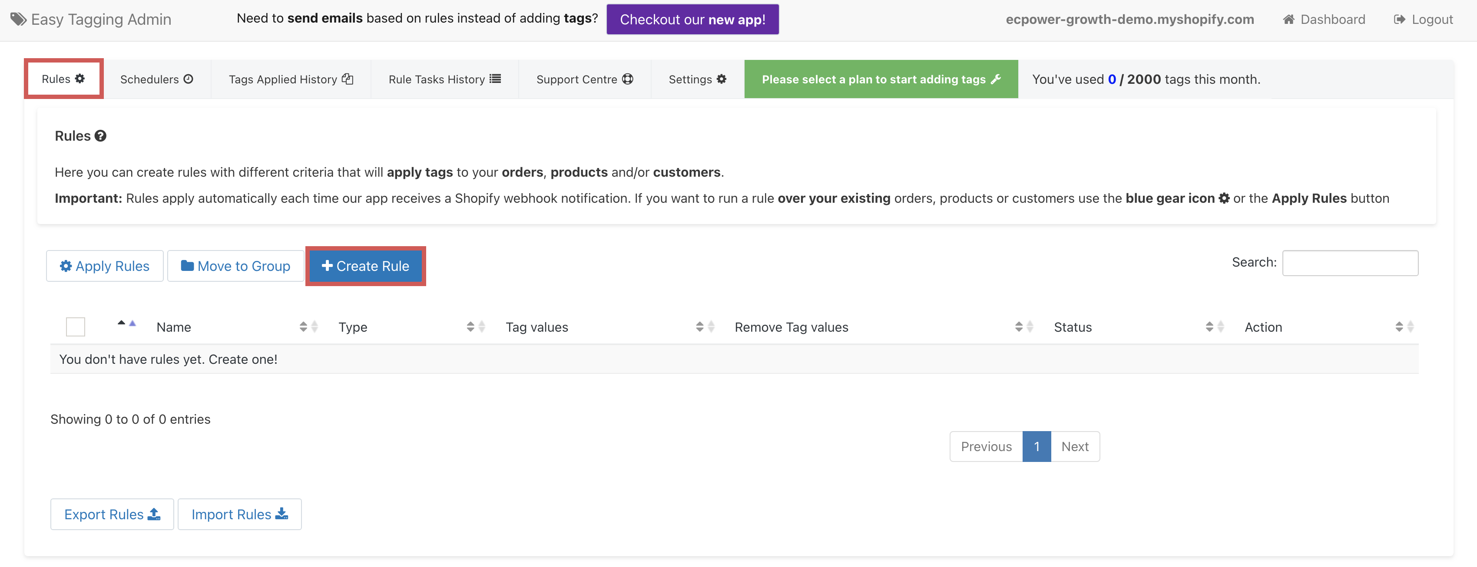Screen dimensions: 1477x567
Task: Click Checkout our new app button
Action: pyautogui.click(x=692, y=20)
